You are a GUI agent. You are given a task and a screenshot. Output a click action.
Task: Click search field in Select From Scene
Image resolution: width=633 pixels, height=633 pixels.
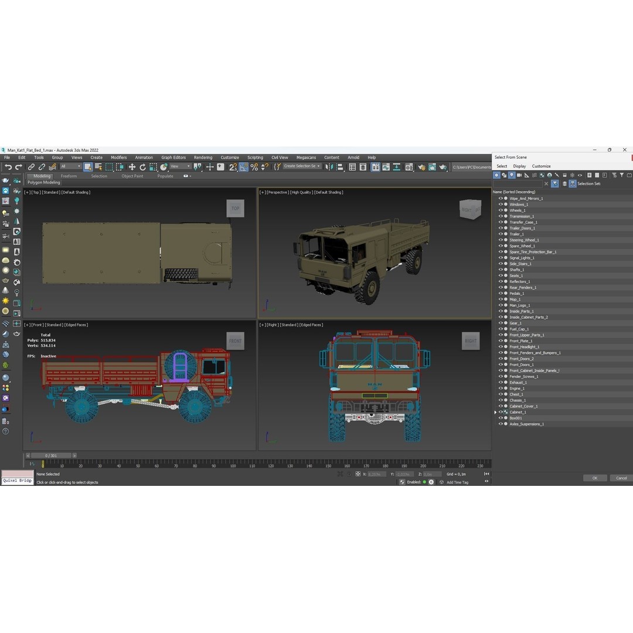point(518,183)
